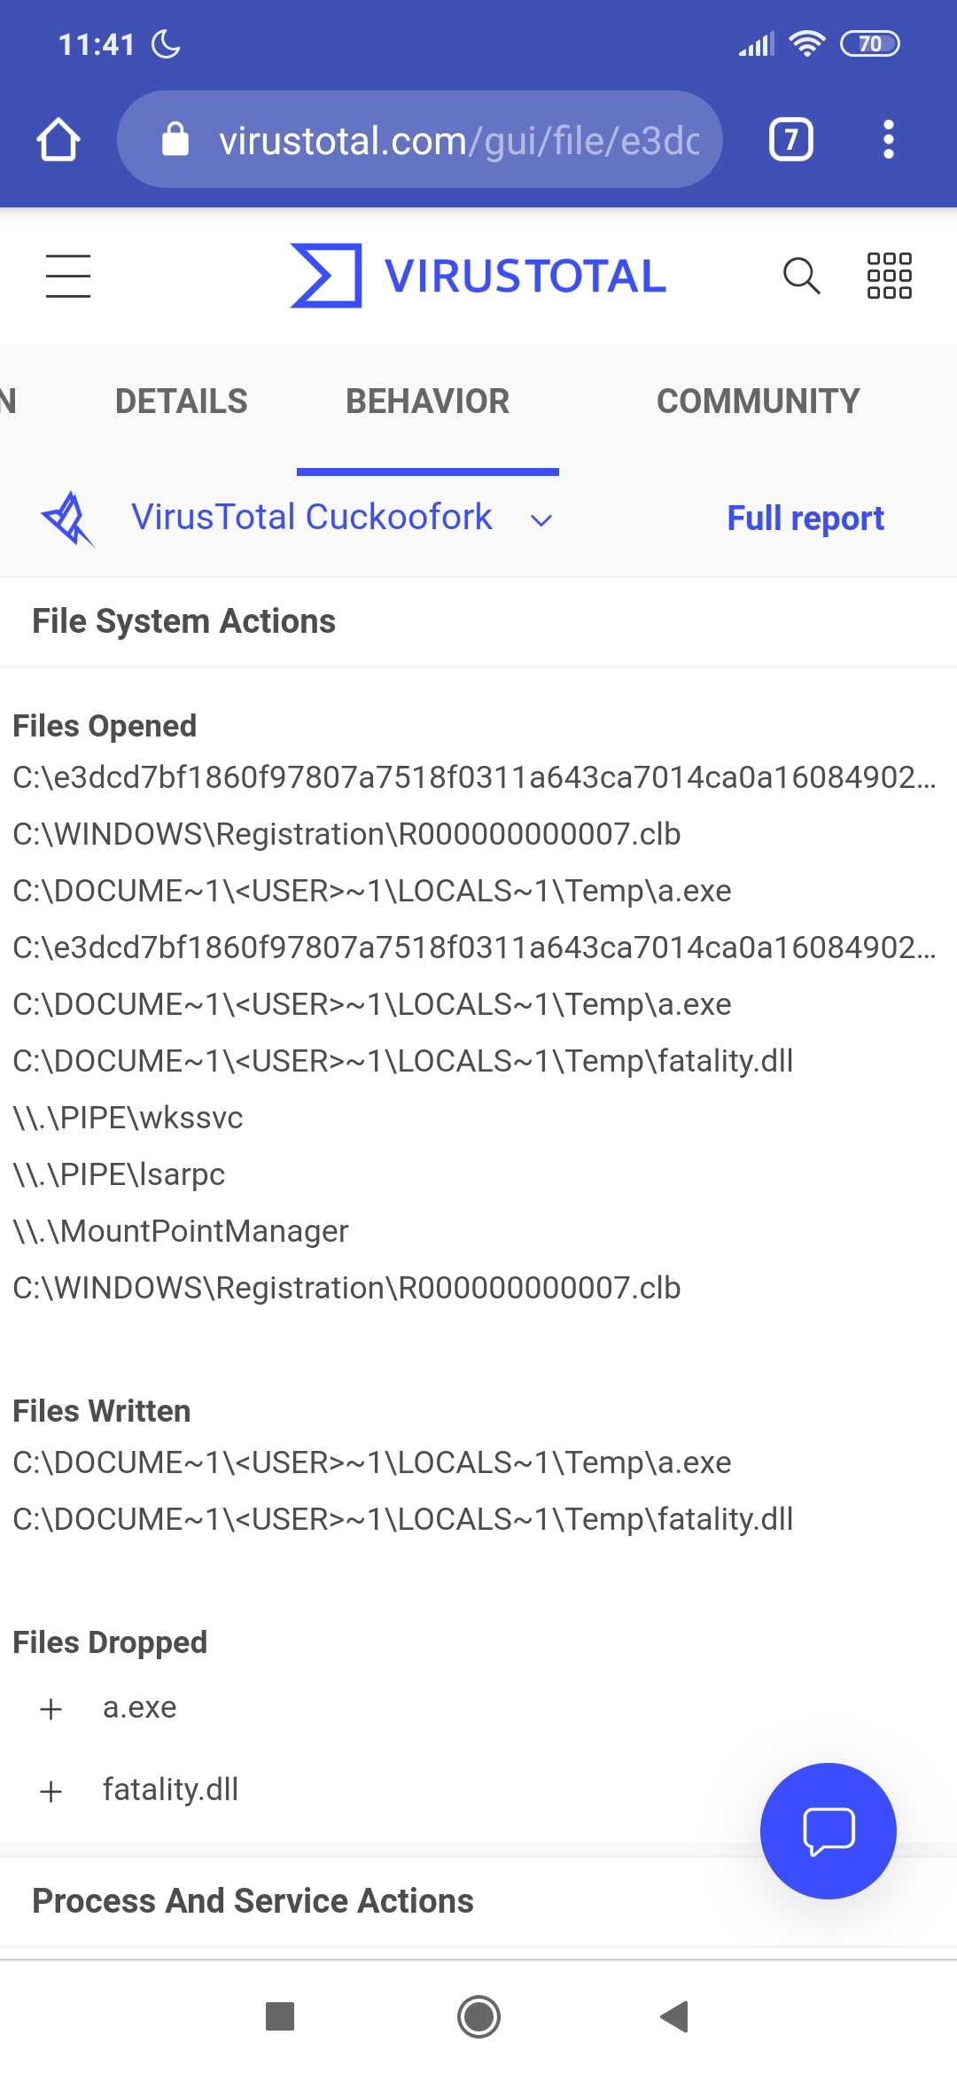Switch to the COMMUNITY tab
The width and height of the screenshot is (957, 2074).
pyautogui.click(x=759, y=402)
